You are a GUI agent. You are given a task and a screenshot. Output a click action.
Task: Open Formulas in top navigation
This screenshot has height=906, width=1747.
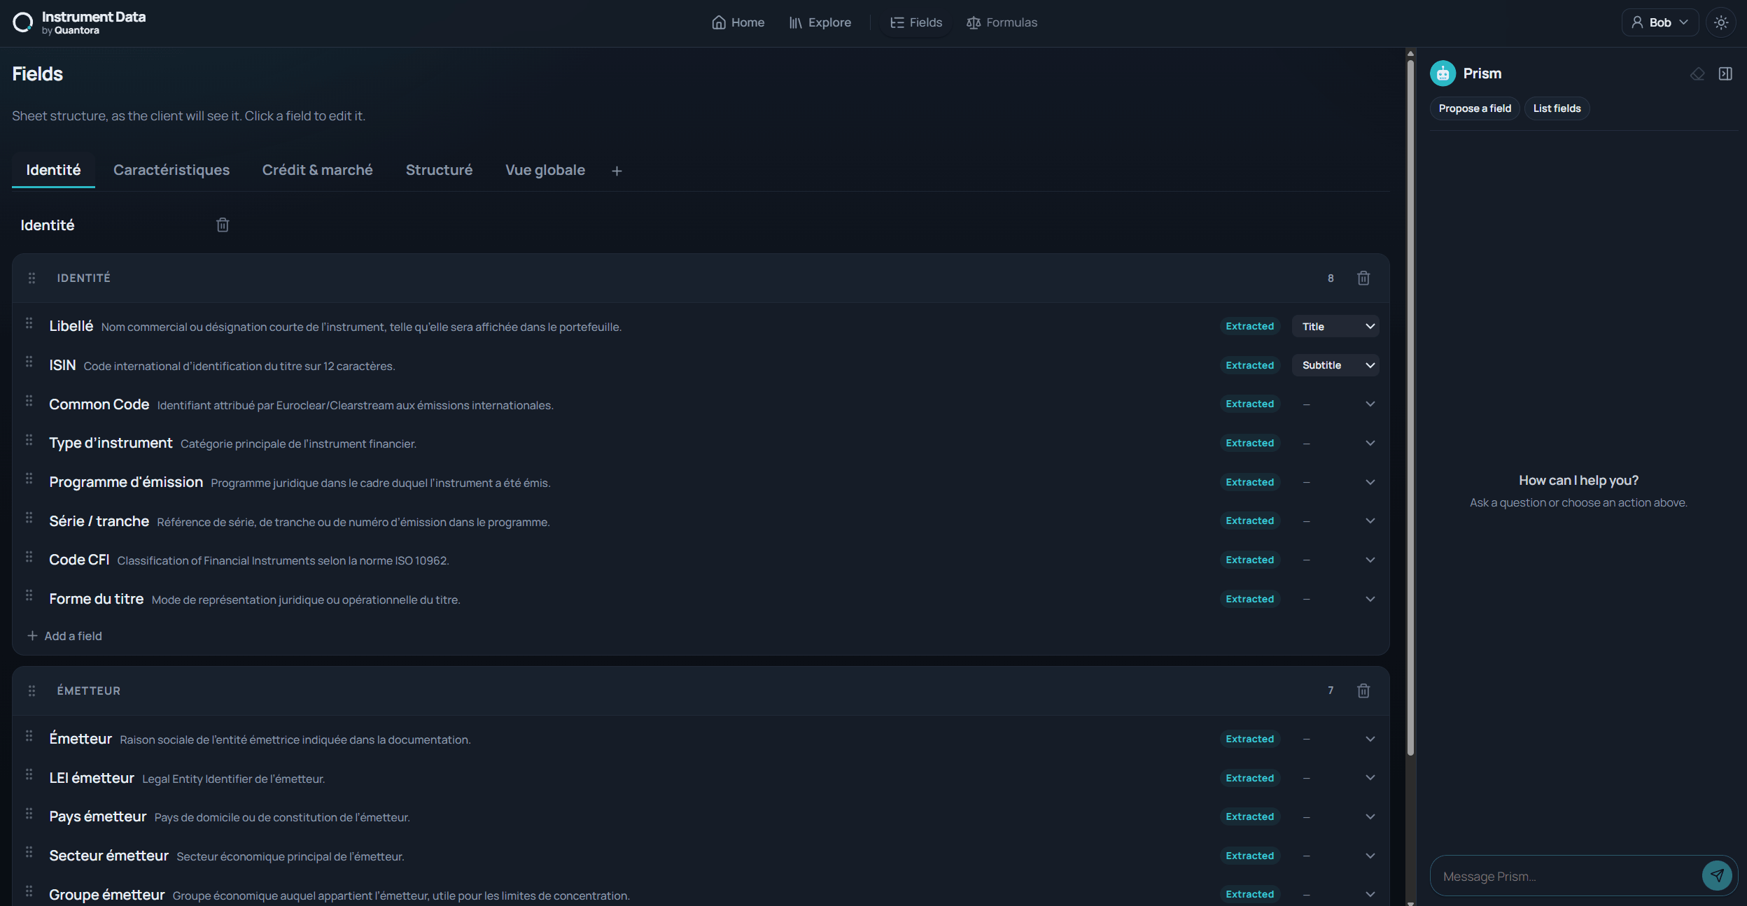1002,22
